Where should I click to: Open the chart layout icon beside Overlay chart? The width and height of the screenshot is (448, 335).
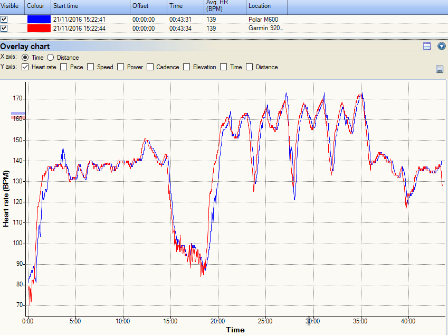coord(426,46)
